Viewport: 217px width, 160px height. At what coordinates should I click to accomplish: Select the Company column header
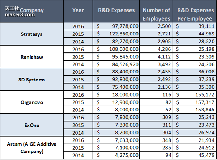point(32,10)
